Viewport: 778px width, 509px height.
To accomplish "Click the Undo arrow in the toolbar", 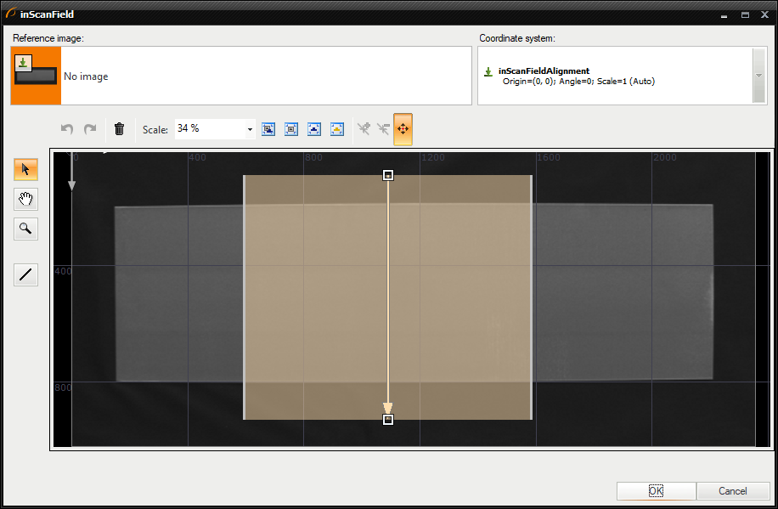I will tap(67, 129).
